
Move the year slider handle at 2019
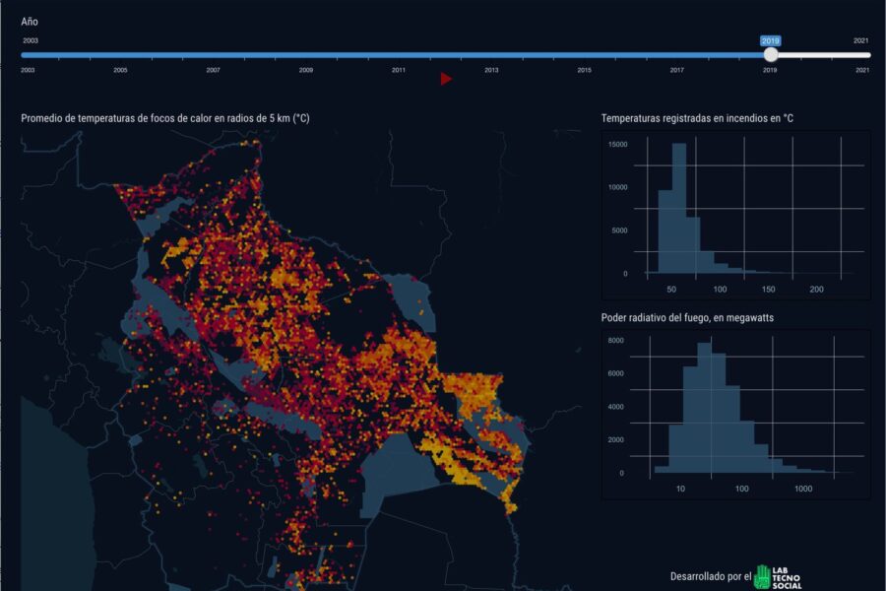[770, 55]
